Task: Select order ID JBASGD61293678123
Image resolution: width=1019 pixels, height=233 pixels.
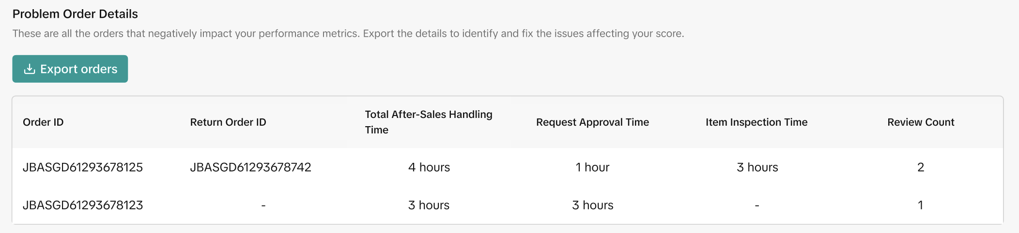Action: coord(83,205)
